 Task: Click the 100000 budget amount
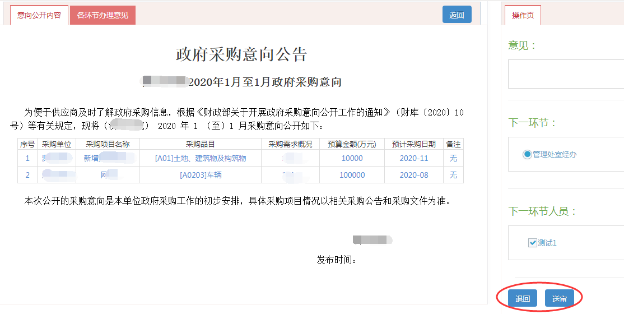point(352,175)
